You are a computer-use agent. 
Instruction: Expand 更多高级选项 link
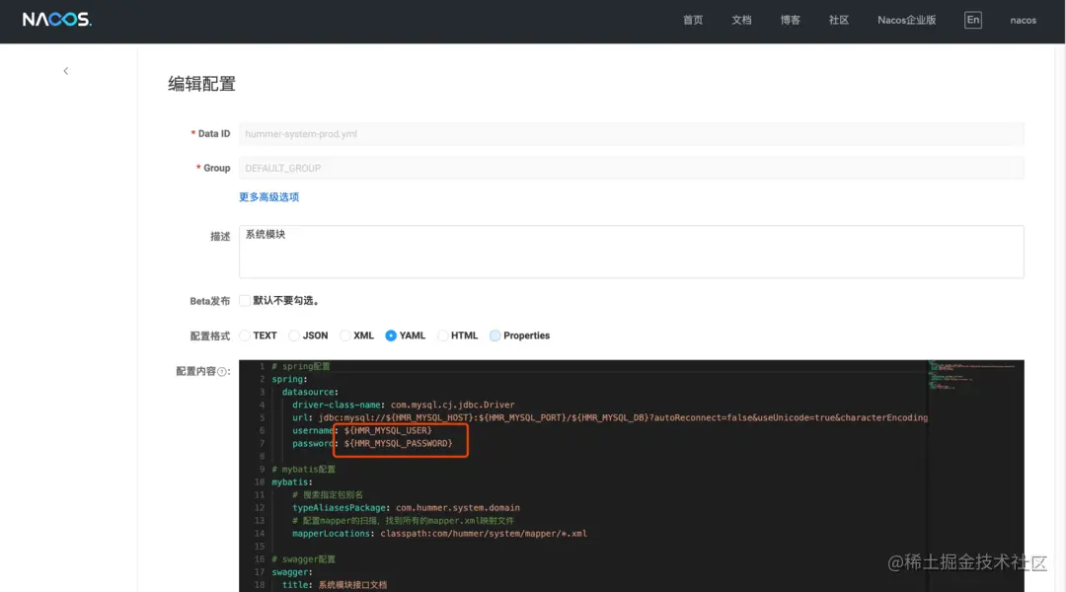[268, 197]
